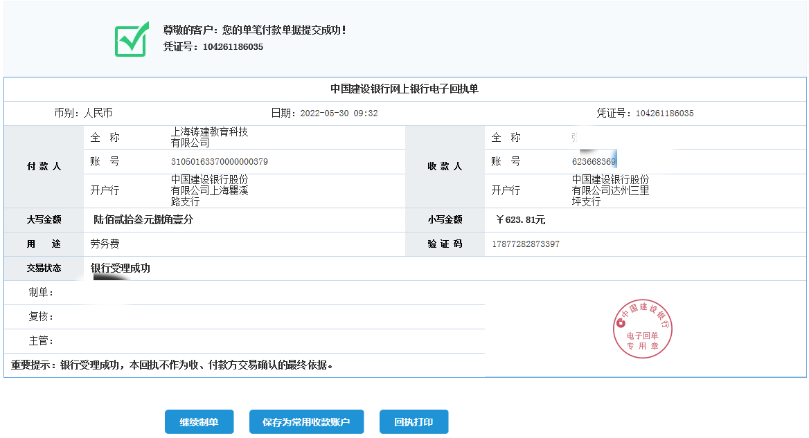The width and height of the screenshot is (809, 438).
Task: Click payer account 31050163370000000379
Action: 220,162
